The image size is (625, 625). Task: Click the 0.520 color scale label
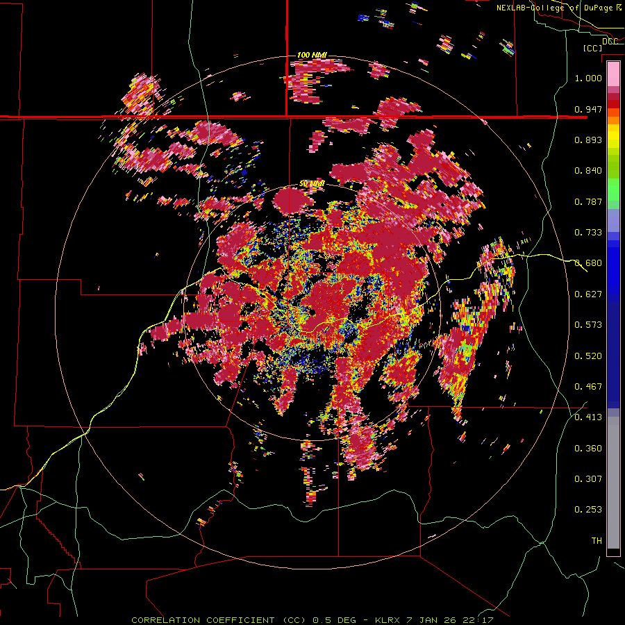coord(588,356)
